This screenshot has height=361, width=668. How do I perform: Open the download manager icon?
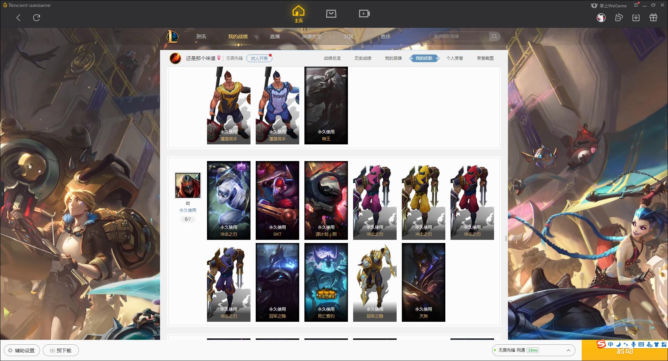coord(636,17)
